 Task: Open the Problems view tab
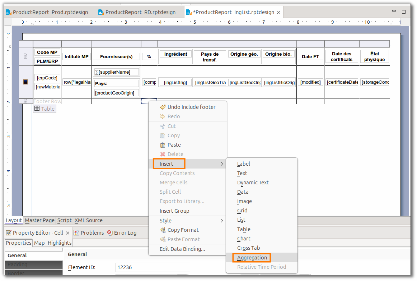pos(89,233)
